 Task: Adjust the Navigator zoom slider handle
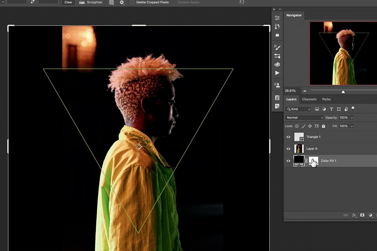[x=343, y=92]
